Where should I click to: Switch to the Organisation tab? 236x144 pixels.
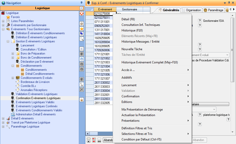tap(191, 10)
